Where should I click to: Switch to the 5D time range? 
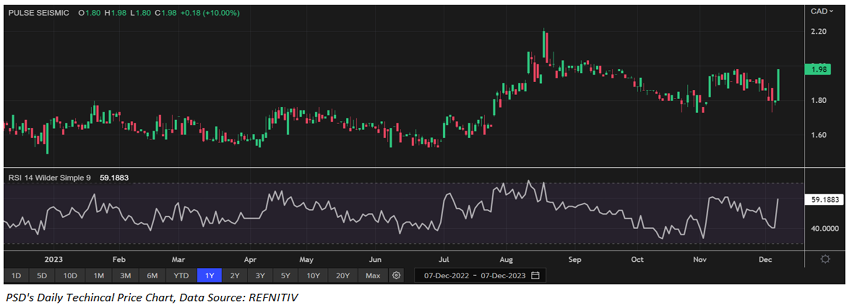click(x=43, y=275)
